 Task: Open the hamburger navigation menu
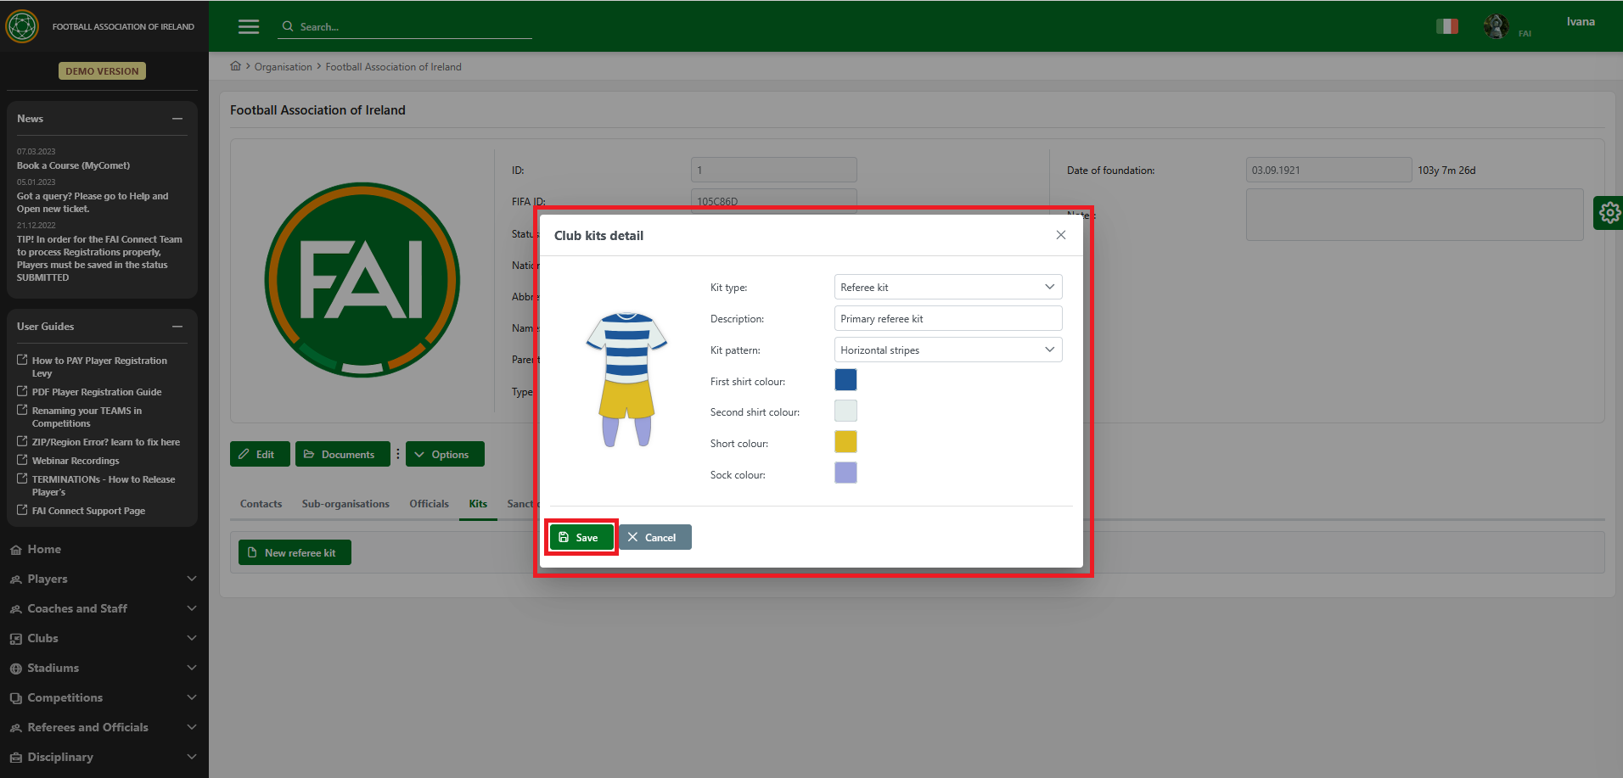coord(249,27)
